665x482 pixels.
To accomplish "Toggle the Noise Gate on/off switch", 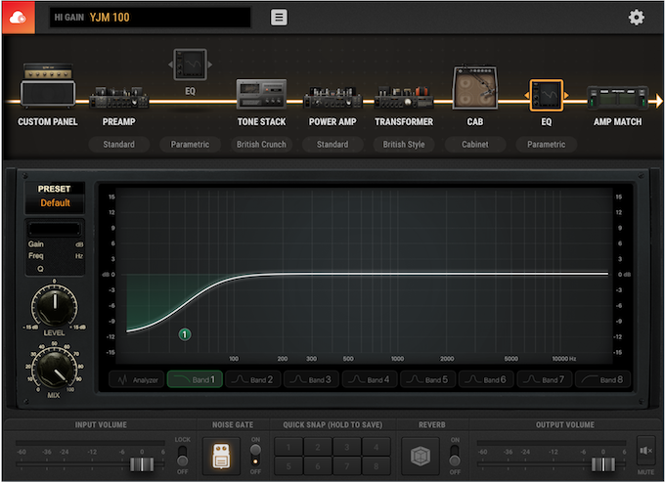I will coord(255,456).
